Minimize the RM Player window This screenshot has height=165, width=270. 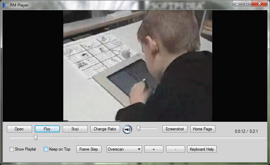(x=237, y=4)
